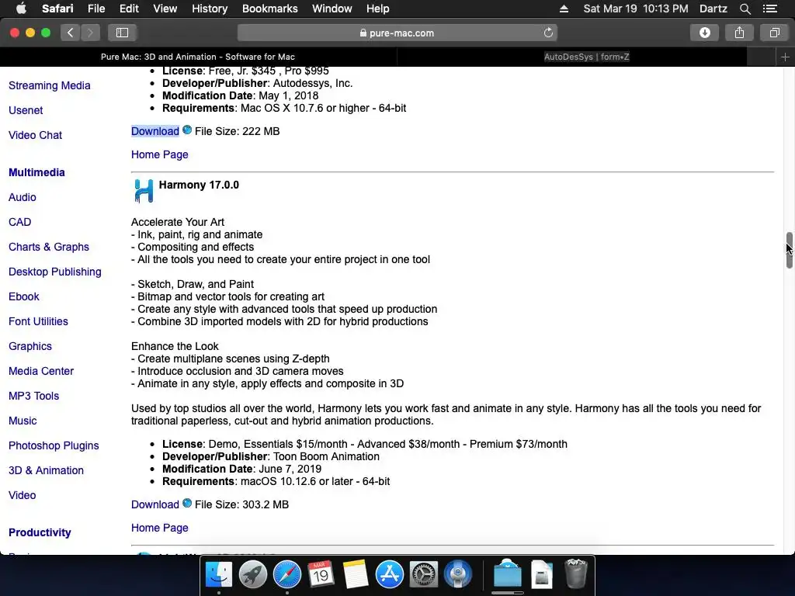
Task: Click the Multimedia section heading
Action: tap(36, 172)
